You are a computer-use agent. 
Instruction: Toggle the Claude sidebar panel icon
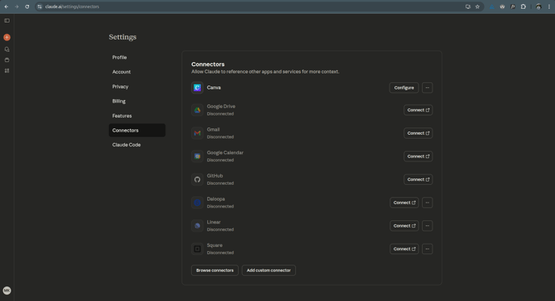[6, 20]
